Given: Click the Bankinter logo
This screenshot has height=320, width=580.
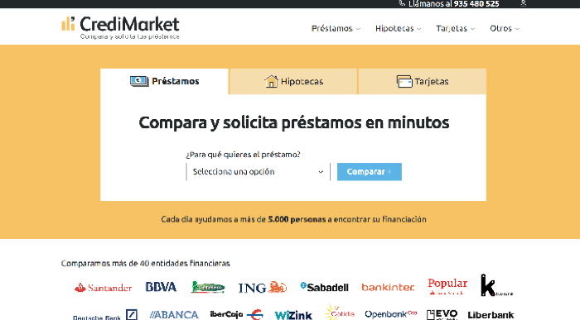Looking at the screenshot, I should (388, 287).
